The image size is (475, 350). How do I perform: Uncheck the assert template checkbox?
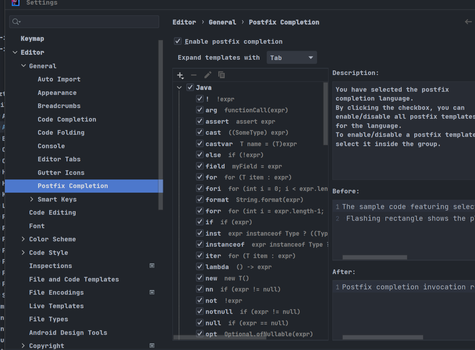pos(200,121)
